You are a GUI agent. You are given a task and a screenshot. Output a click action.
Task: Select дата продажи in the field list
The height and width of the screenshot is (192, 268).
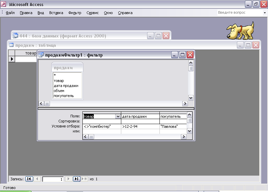tap(66, 86)
